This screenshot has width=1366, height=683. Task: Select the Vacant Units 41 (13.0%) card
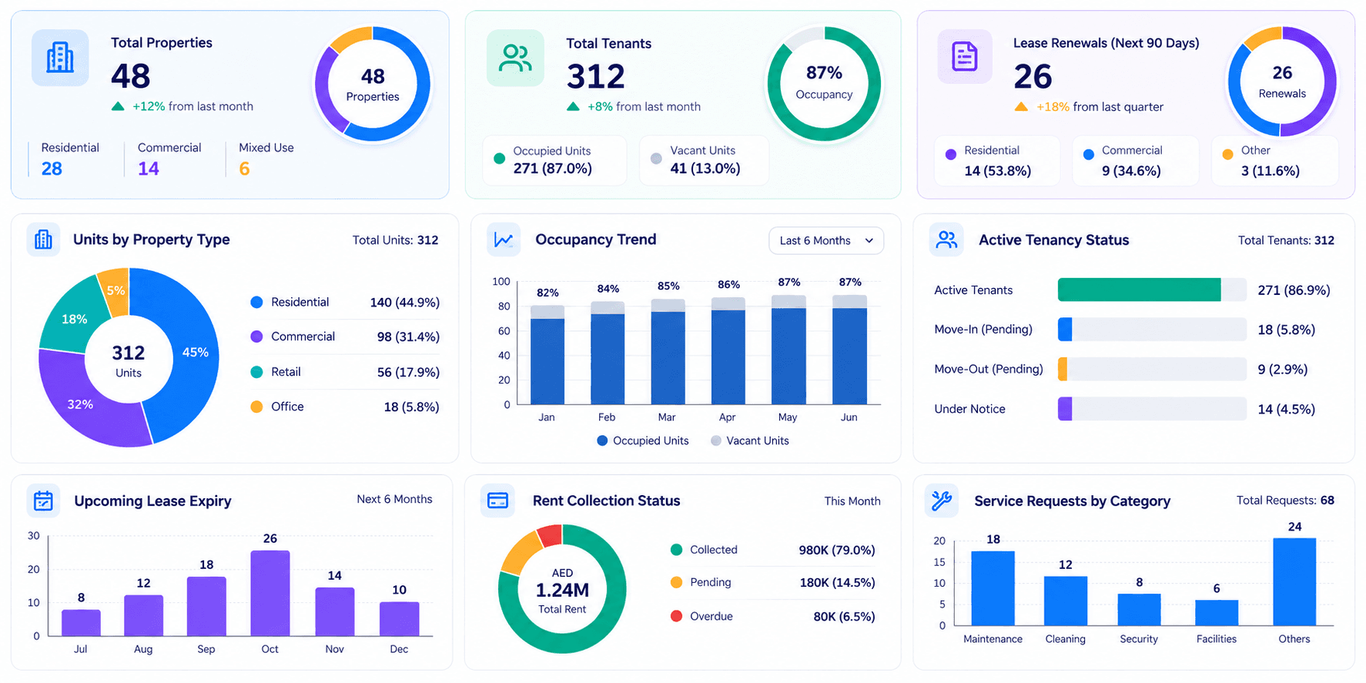[x=704, y=160]
